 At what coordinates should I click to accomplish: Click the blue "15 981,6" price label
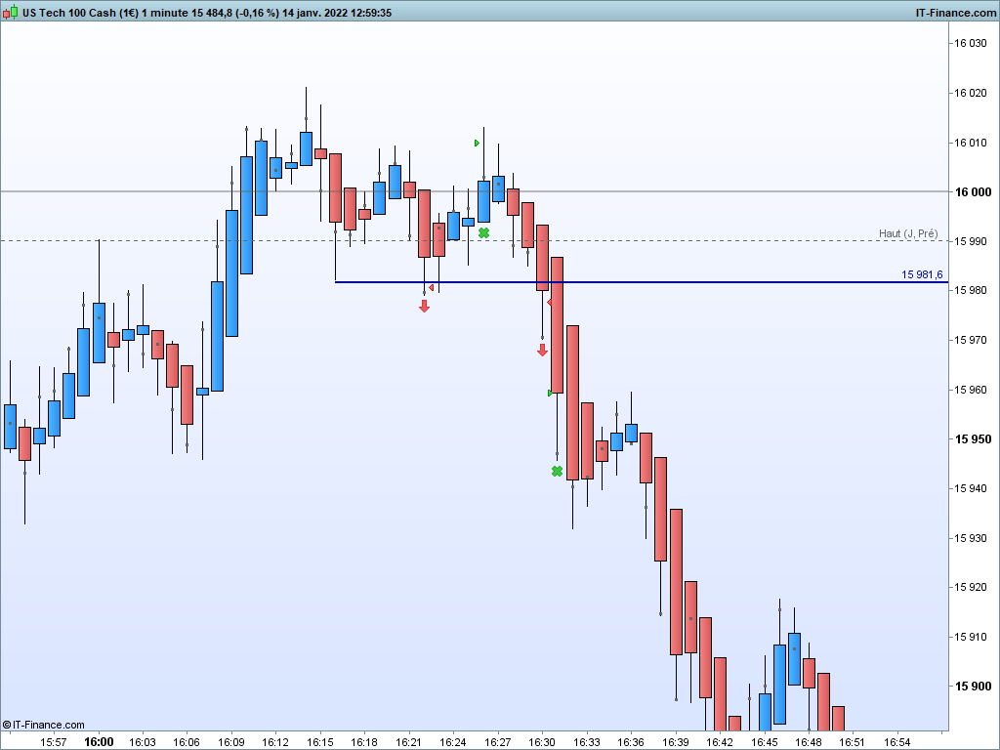922,274
